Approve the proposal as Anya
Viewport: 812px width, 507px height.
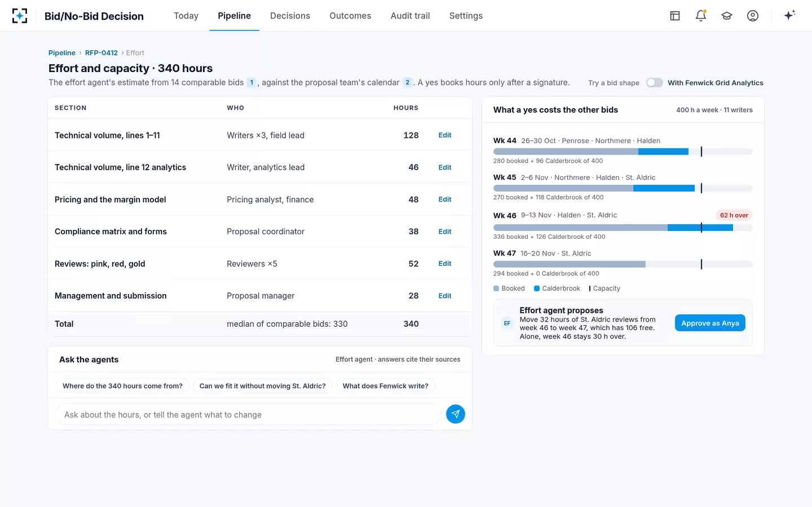tap(710, 323)
